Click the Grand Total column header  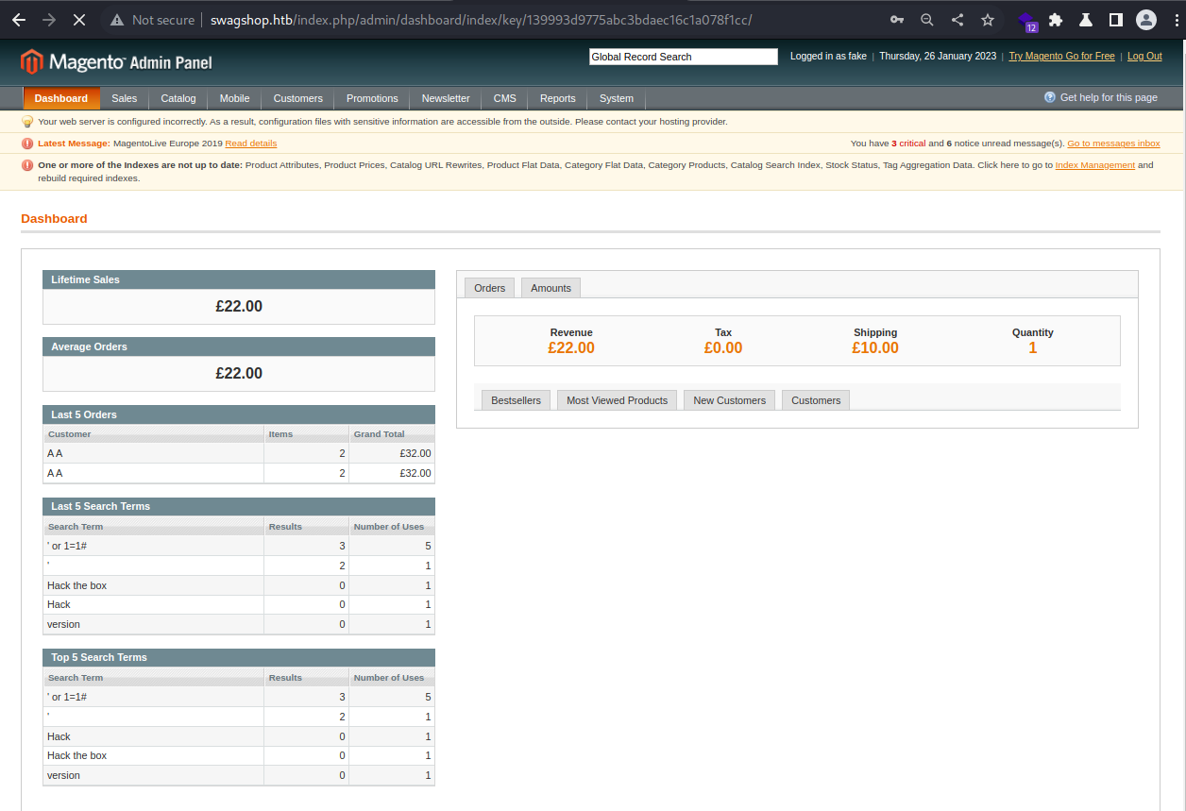point(392,434)
